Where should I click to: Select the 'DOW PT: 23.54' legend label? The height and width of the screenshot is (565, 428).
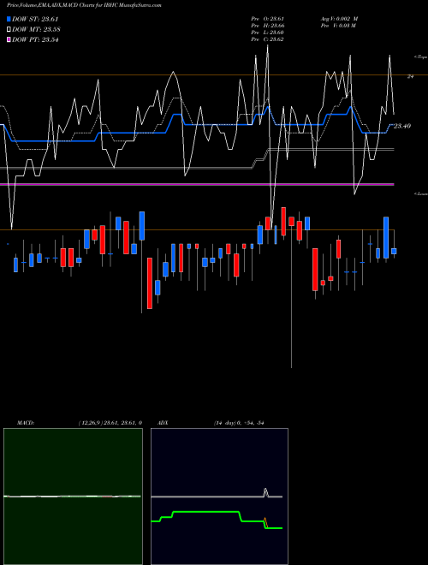(x=35, y=39)
